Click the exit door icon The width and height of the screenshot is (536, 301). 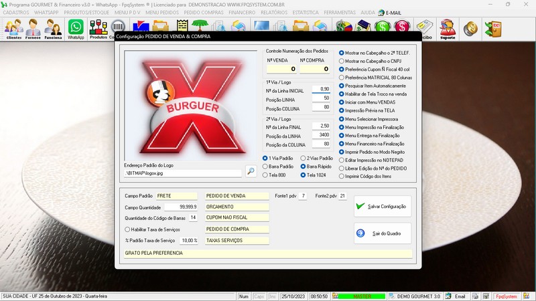tap(493, 29)
